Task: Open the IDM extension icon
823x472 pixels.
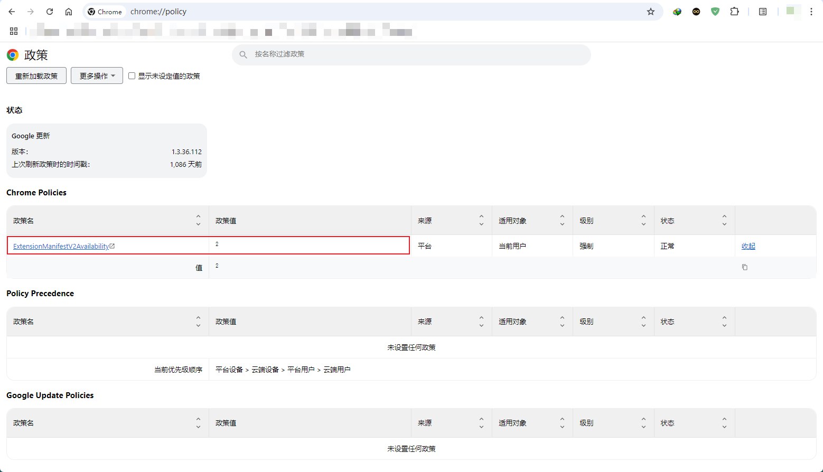Action: point(677,11)
